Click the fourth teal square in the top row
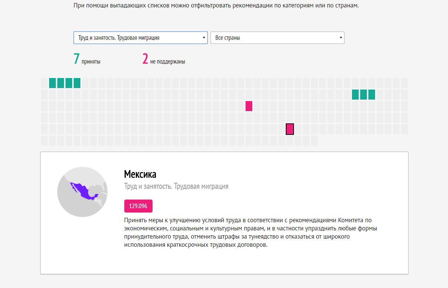 tap(77, 83)
